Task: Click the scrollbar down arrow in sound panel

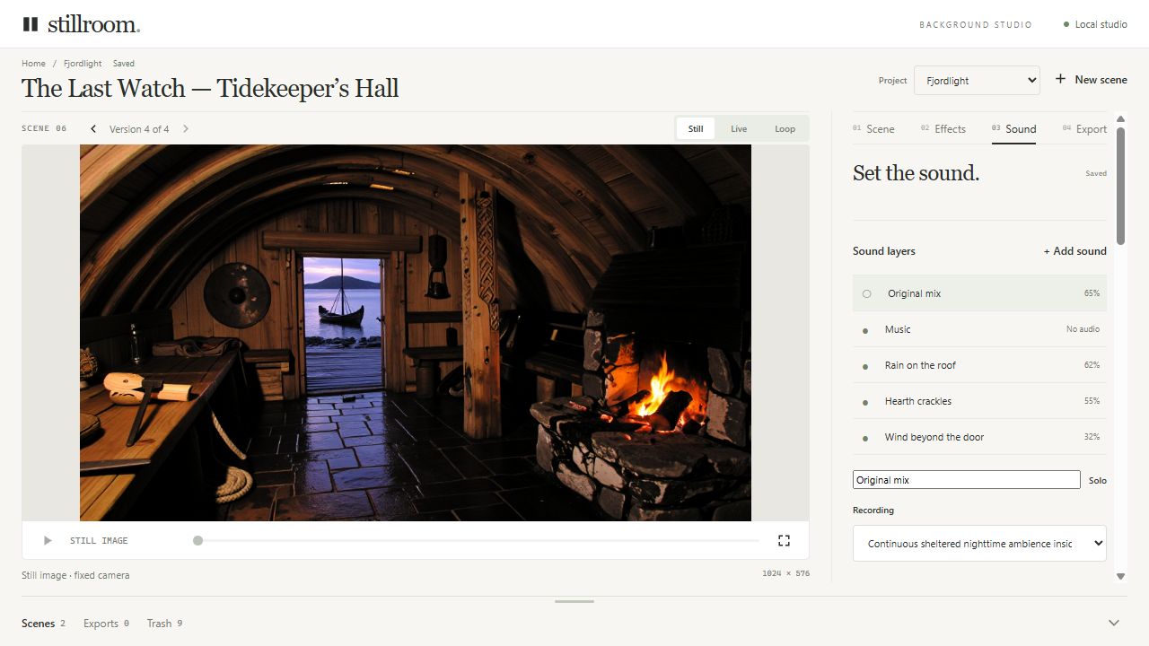Action: tap(1120, 576)
